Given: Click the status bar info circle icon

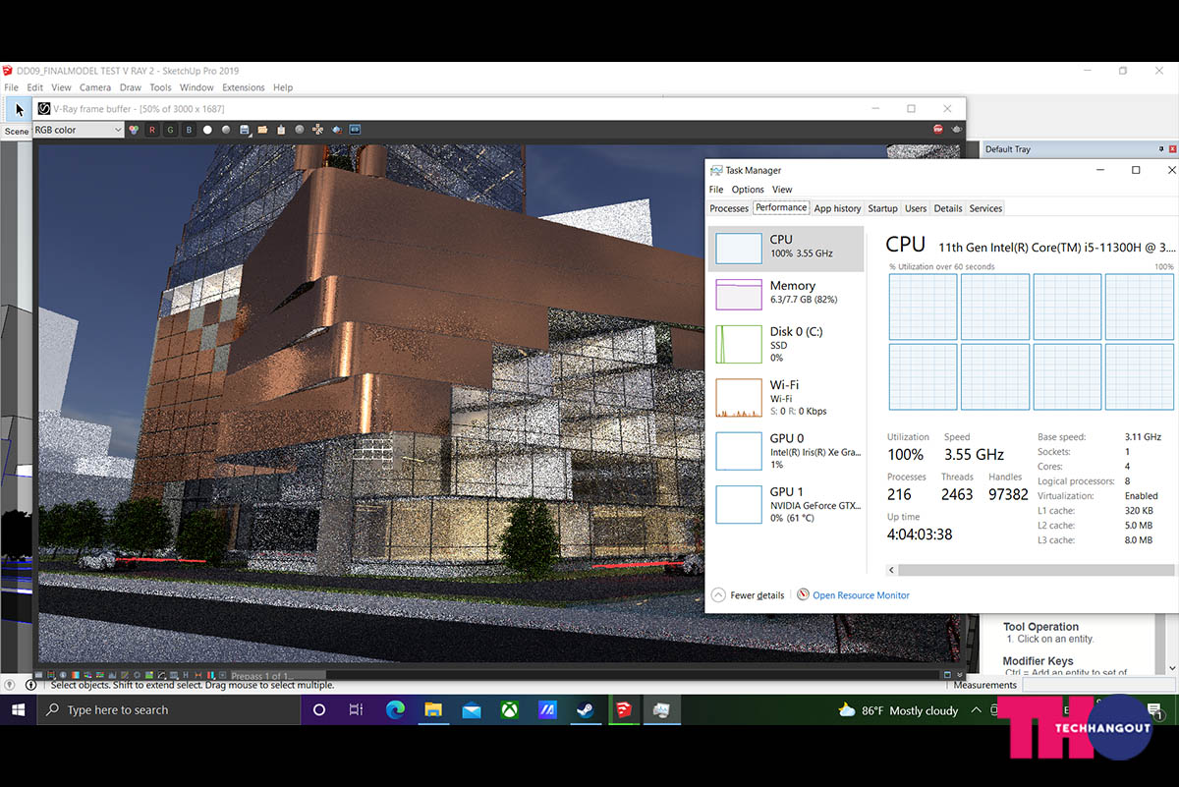Looking at the screenshot, I should (30, 685).
